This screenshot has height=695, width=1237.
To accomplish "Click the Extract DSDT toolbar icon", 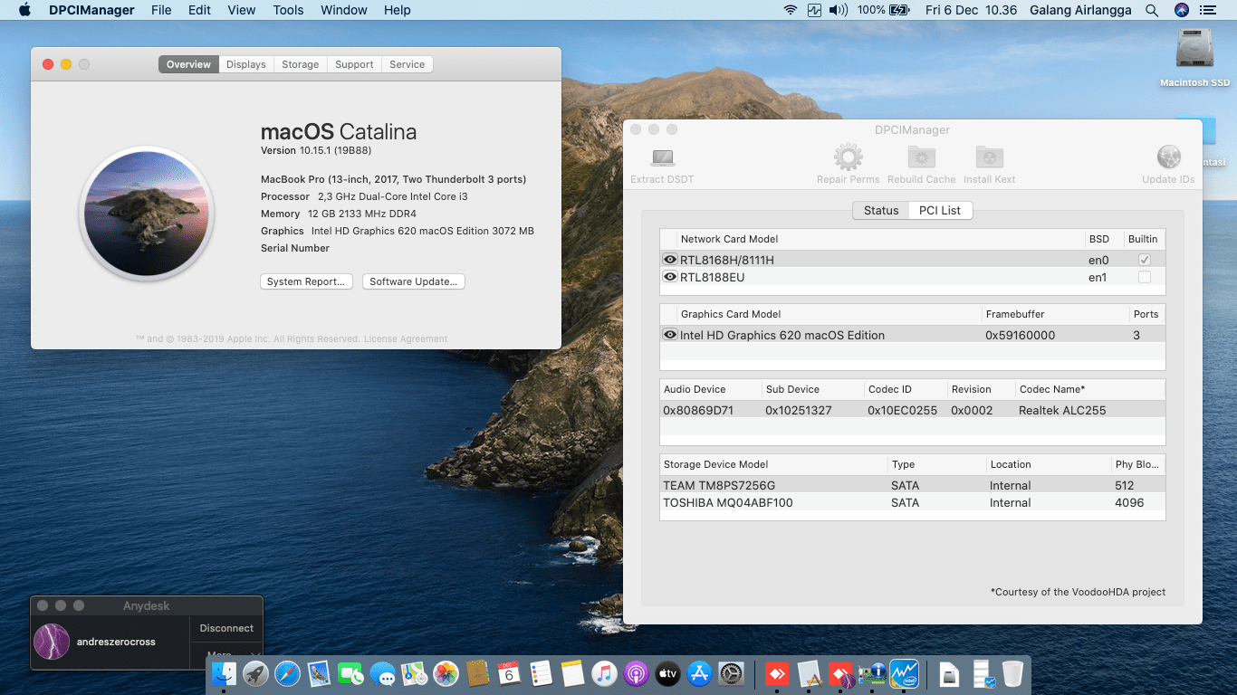I will click(x=662, y=158).
